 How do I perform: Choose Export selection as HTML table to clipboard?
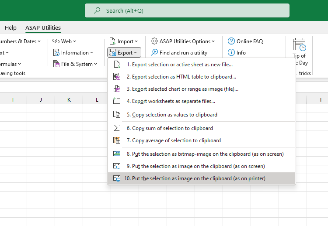pos(202,77)
